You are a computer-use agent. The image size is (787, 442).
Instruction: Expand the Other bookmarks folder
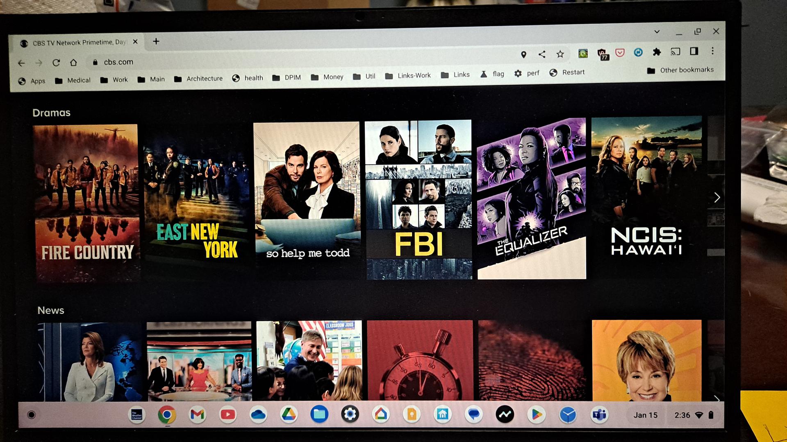tap(680, 70)
